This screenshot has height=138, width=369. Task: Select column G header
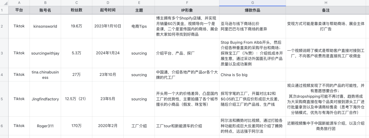(252, 3)
